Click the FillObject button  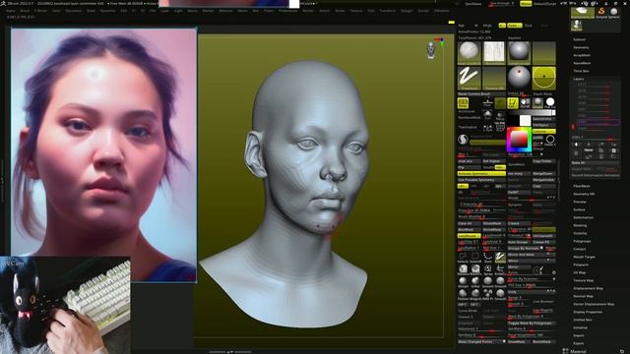click(544, 125)
